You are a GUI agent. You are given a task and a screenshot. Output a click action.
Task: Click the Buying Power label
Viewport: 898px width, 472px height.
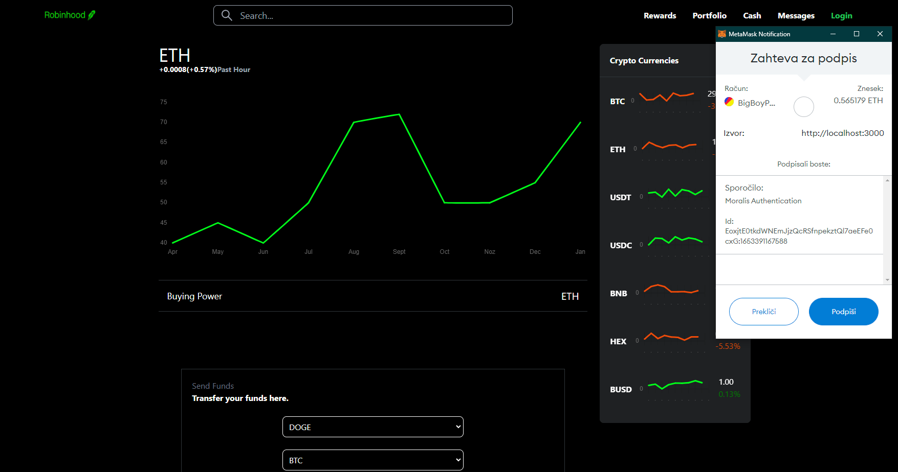[x=194, y=296]
